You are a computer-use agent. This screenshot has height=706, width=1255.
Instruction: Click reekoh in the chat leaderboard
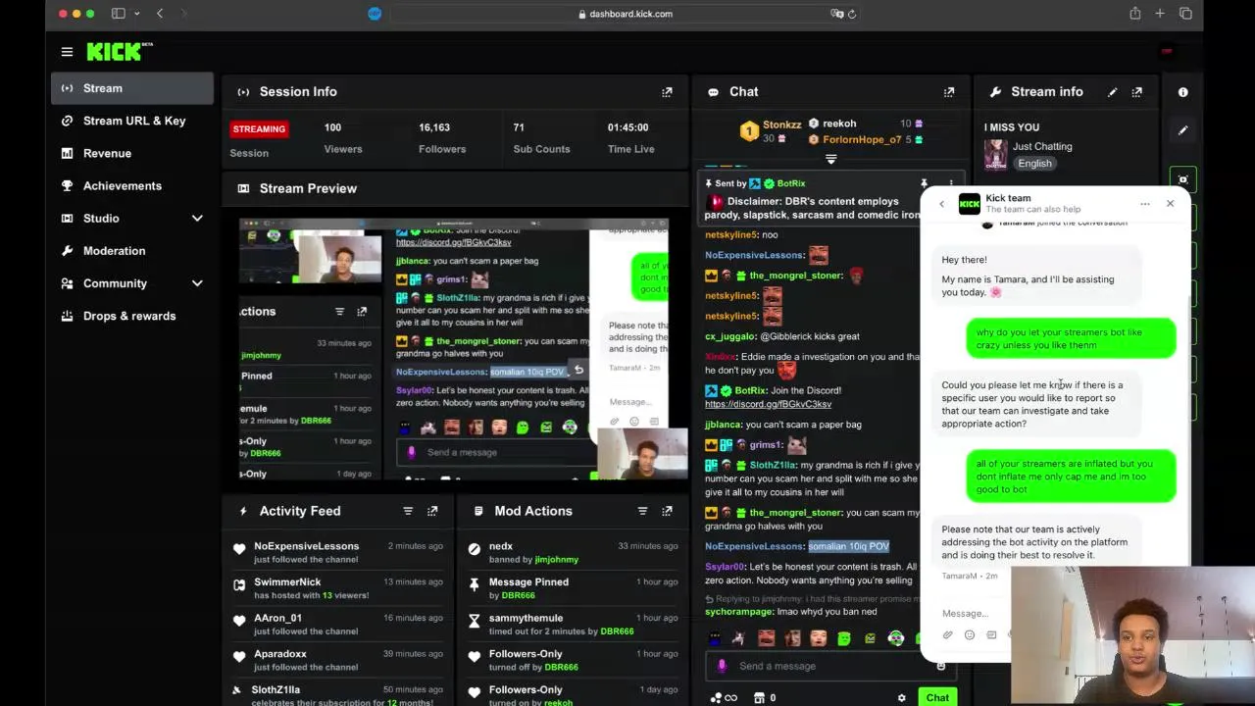tap(839, 124)
